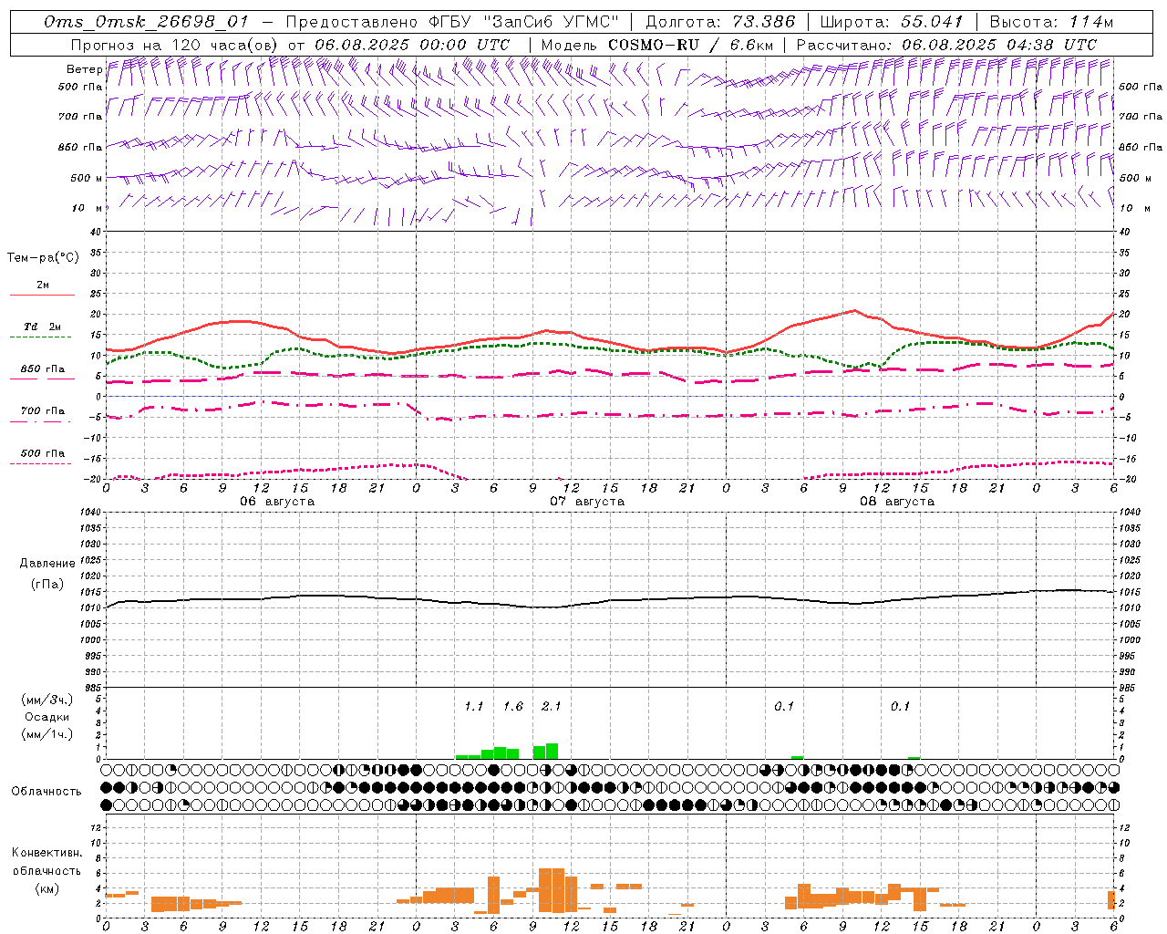
Task: Click the solid red 2м legend line
Action: (x=42, y=296)
